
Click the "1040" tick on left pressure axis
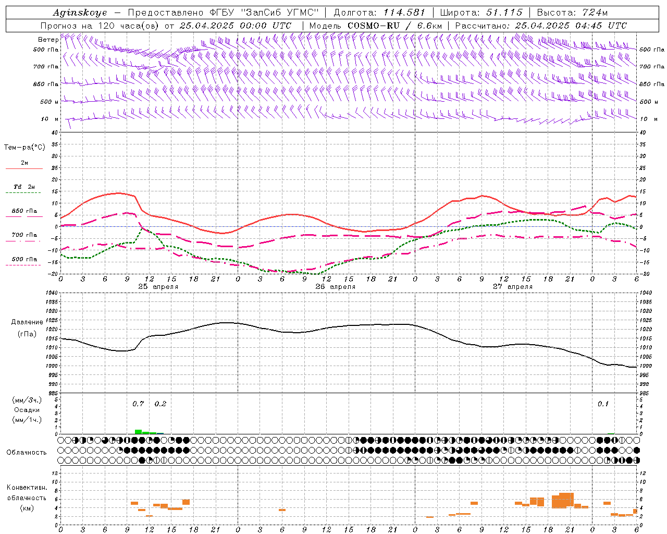pos(51,293)
